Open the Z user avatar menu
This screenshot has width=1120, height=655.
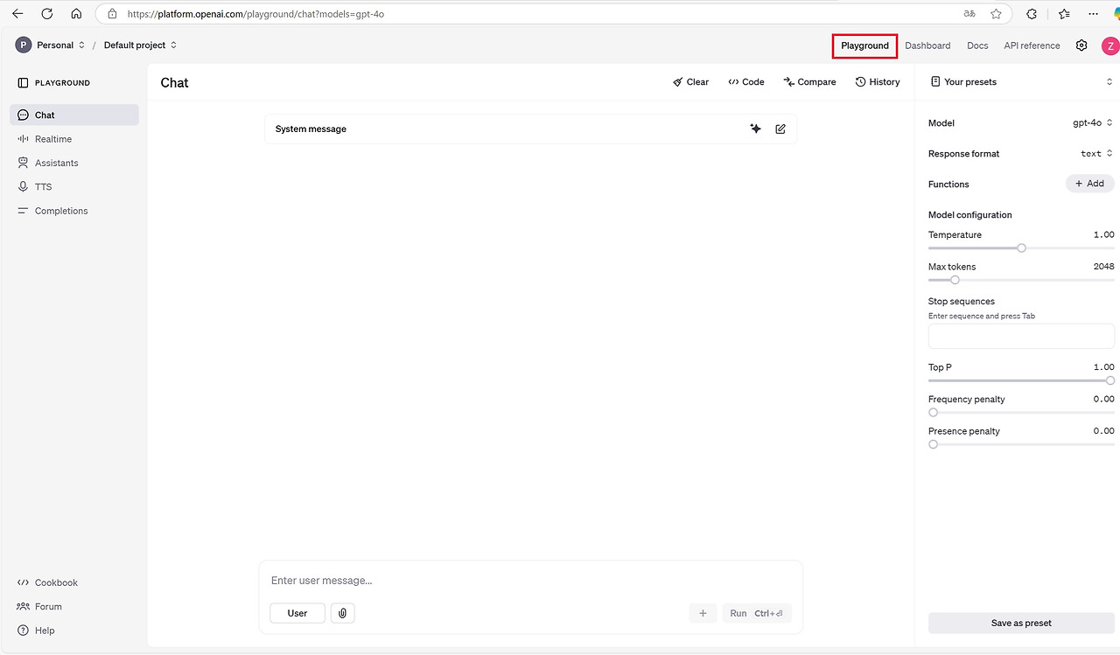coord(1110,45)
